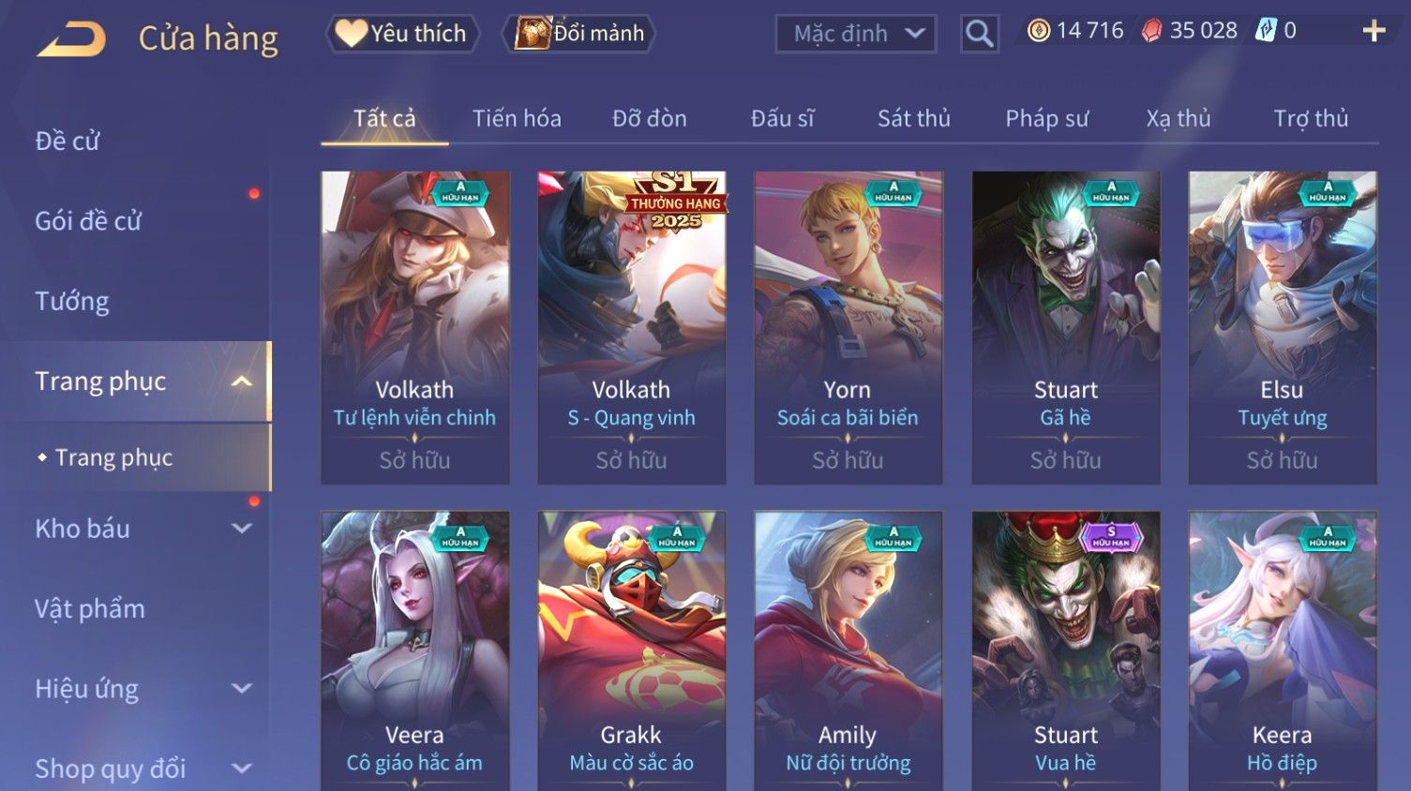Viewport: 1411px width, 791px height.
Task: Open the search magnifier icon
Action: 979,34
